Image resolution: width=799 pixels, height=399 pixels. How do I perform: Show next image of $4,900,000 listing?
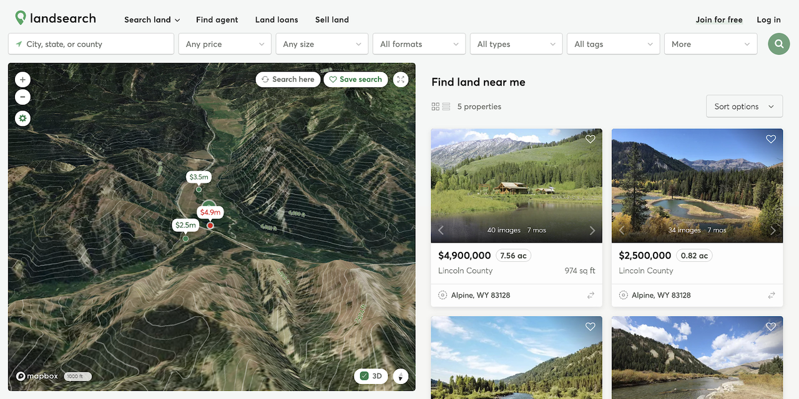click(x=592, y=231)
